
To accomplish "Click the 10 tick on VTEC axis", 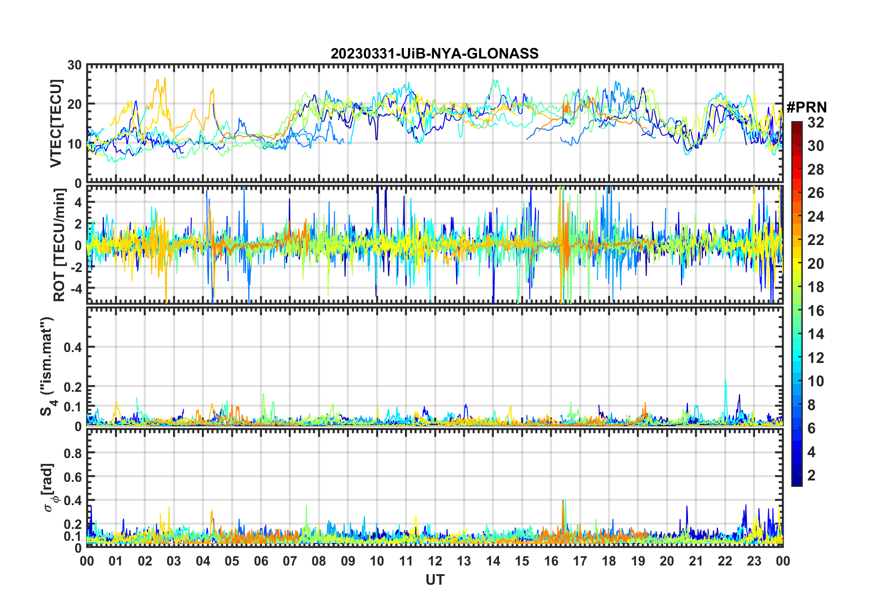I will tap(75, 144).
